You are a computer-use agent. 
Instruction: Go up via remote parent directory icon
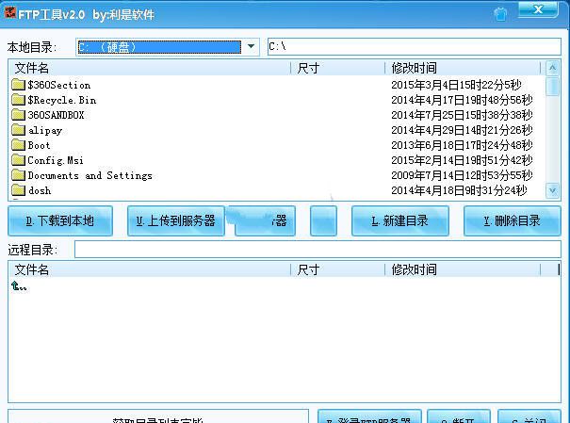[x=18, y=285]
